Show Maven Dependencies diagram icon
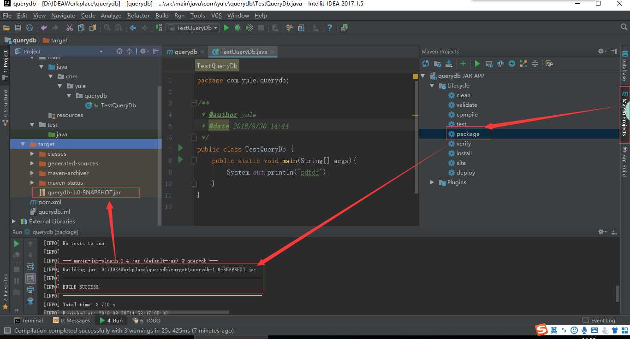Viewport: 630px width, 339px height. click(523, 64)
